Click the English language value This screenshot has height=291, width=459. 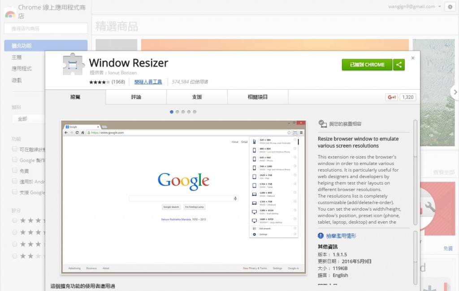[x=340, y=275]
